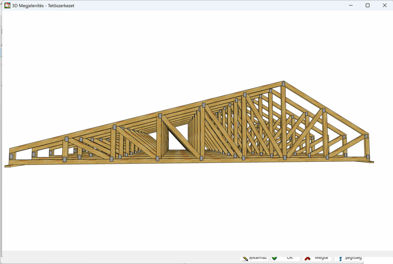Click the '3D Megjelenítés - Tetőszerkezet' title text
Screen dimensions: 393x264
point(43,6)
